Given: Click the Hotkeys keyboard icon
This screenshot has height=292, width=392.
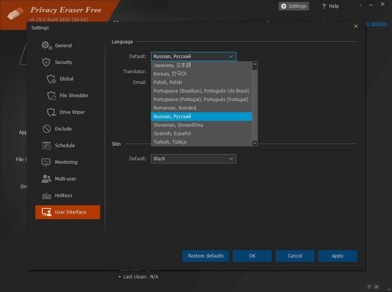Looking at the screenshot, I should pos(47,196).
